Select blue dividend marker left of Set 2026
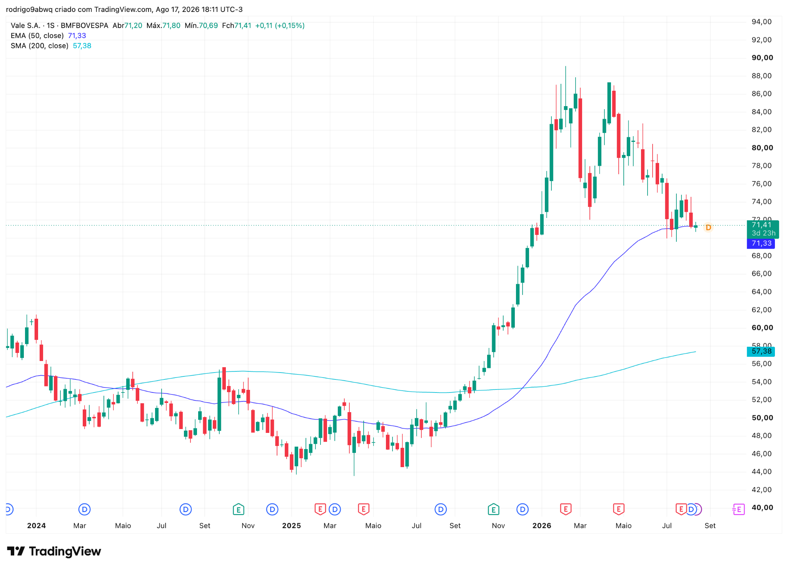 [x=691, y=509]
